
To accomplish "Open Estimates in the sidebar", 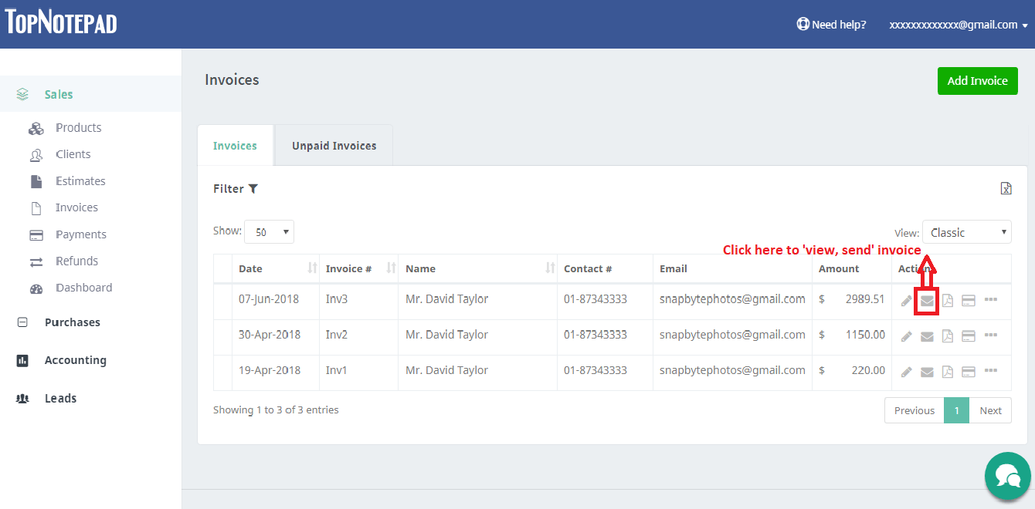I will pyautogui.click(x=80, y=181).
